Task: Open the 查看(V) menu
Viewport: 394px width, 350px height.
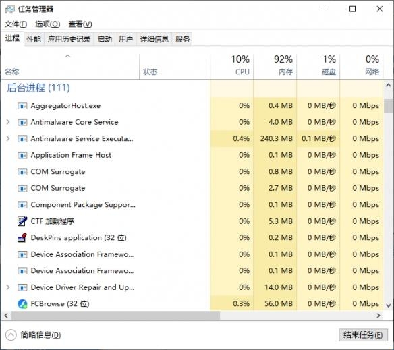Action: [80, 24]
